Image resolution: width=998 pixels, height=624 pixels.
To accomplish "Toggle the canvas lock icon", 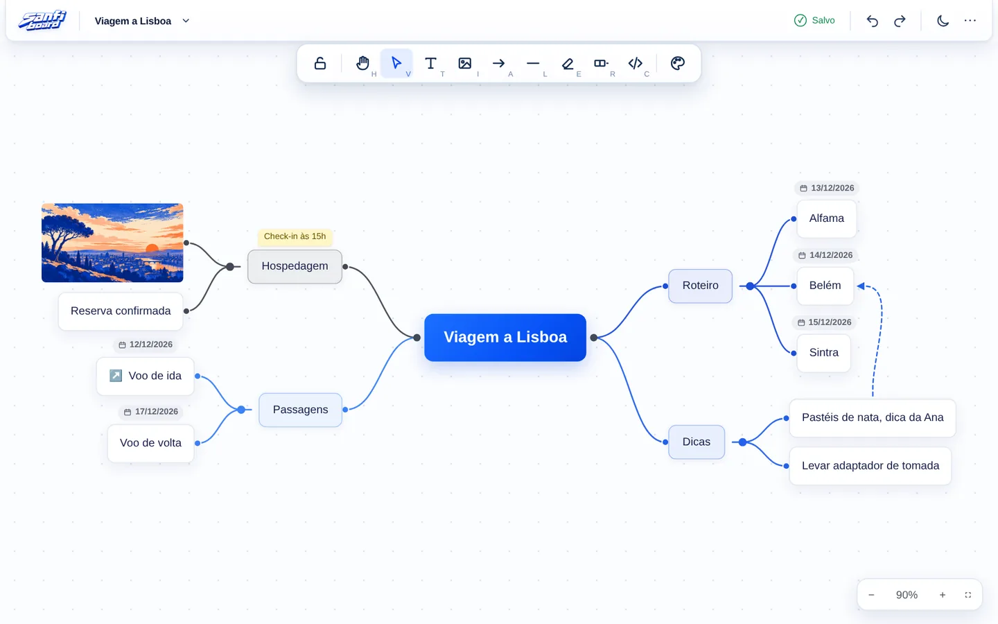I will [320, 63].
